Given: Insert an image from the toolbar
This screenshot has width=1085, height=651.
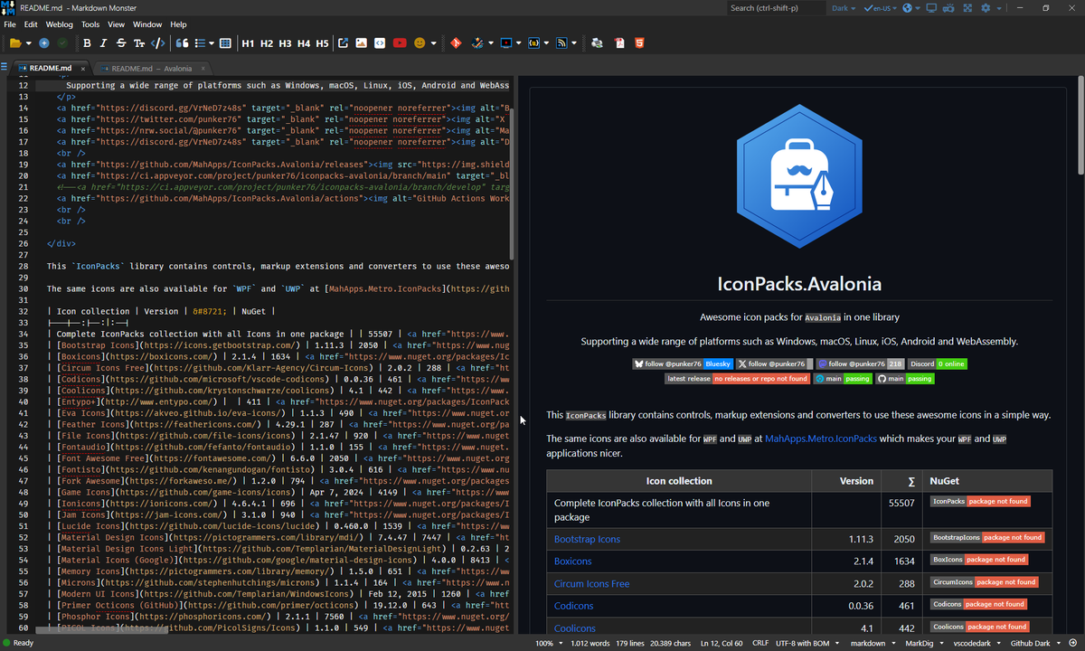Looking at the screenshot, I should 361,42.
